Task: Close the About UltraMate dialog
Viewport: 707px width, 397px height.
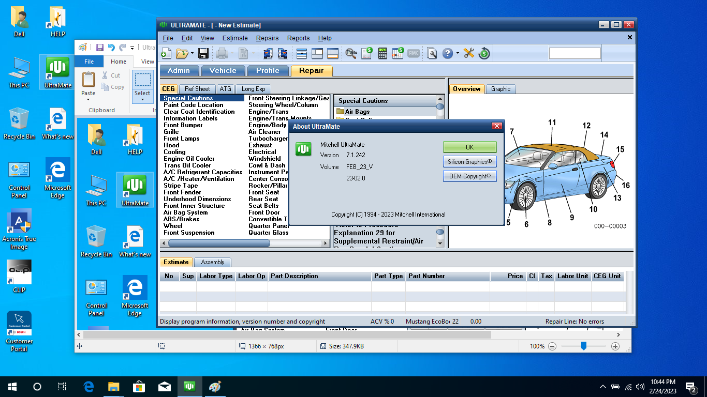Action: (496, 126)
